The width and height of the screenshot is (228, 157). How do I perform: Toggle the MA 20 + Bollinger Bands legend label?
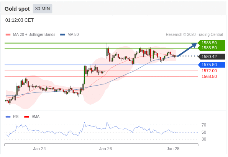34,34
